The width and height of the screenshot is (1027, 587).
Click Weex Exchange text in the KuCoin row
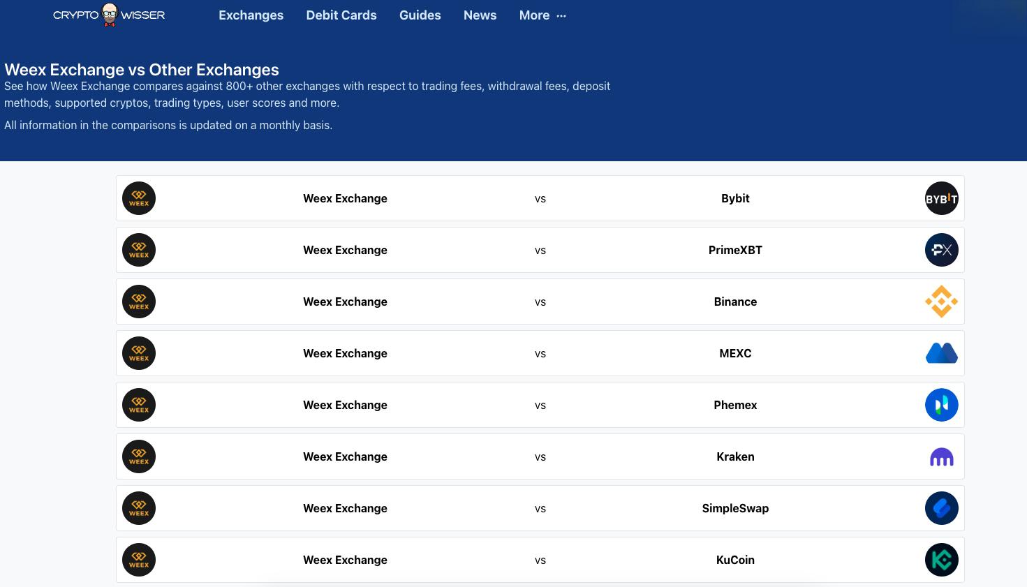[x=345, y=560]
